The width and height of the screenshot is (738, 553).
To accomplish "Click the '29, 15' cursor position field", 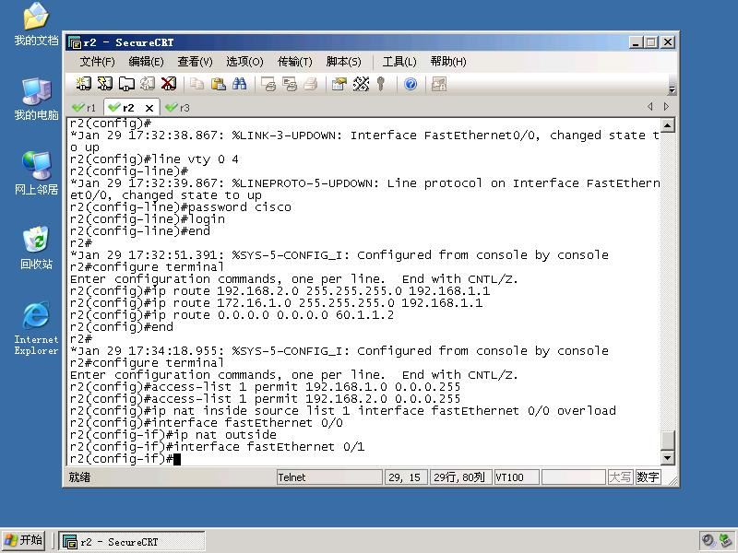I will click(x=406, y=477).
